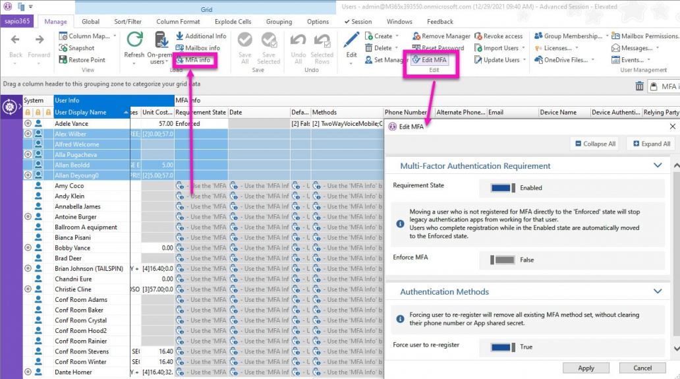This screenshot has height=379, width=680.
Task: Click the trash icon above the grid
Action: coord(639,86)
